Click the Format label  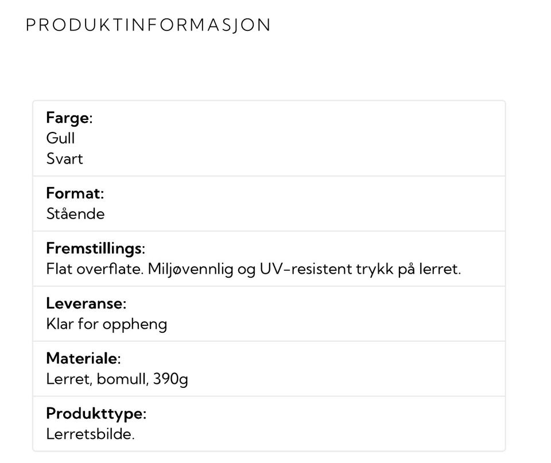(75, 193)
